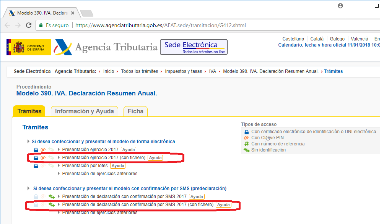Click the certificate lock legend icon

(x=247, y=132)
